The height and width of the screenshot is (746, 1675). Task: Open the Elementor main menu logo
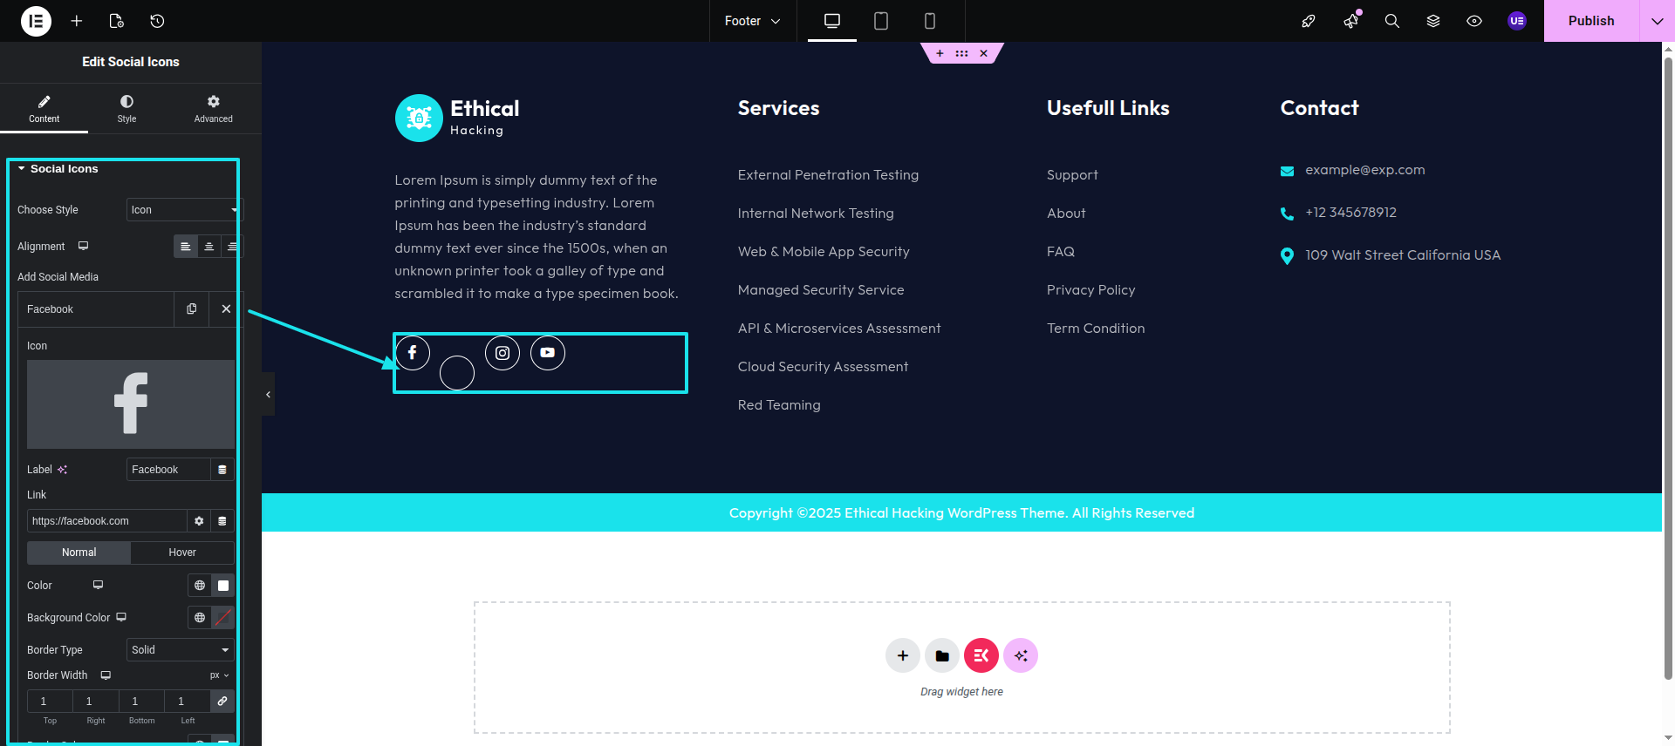[36, 21]
